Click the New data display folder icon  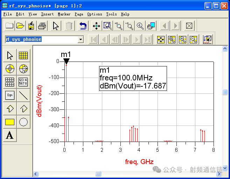(9, 26)
